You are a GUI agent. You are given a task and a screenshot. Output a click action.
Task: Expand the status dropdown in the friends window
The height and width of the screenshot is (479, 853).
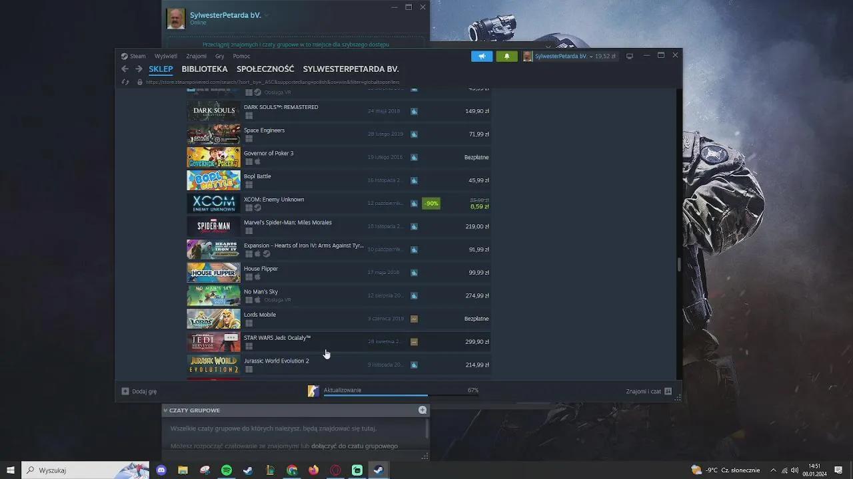click(267, 15)
